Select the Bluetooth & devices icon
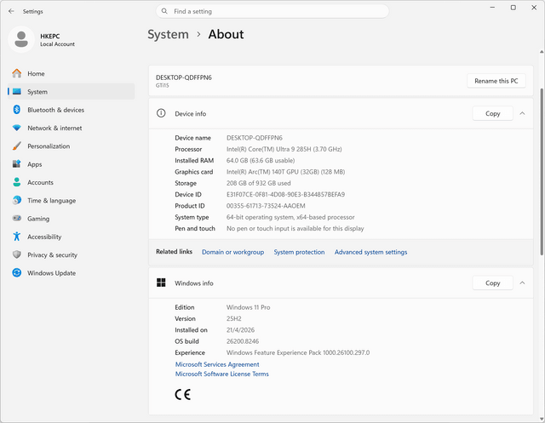 (x=17, y=110)
